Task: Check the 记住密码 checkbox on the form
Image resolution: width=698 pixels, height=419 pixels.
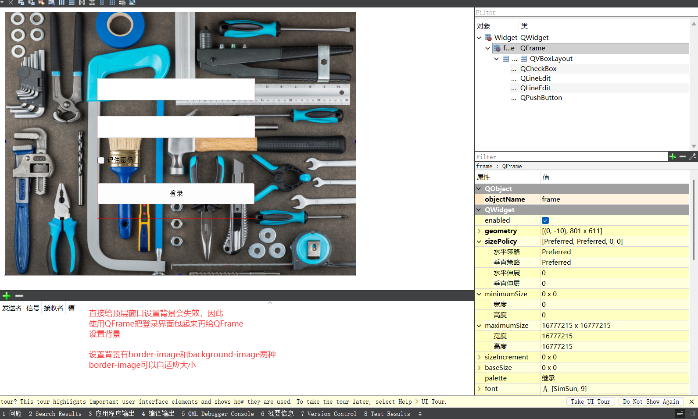Action: pos(101,160)
